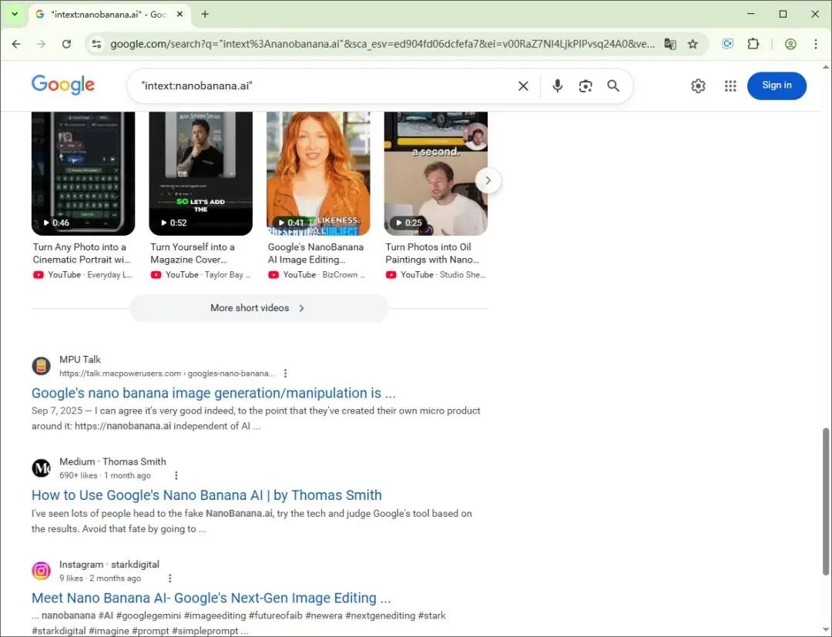This screenshot has height=637, width=832.
Task: Close the "intext:nanobanana.ai" tab
Action: pyautogui.click(x=179, y=15)
